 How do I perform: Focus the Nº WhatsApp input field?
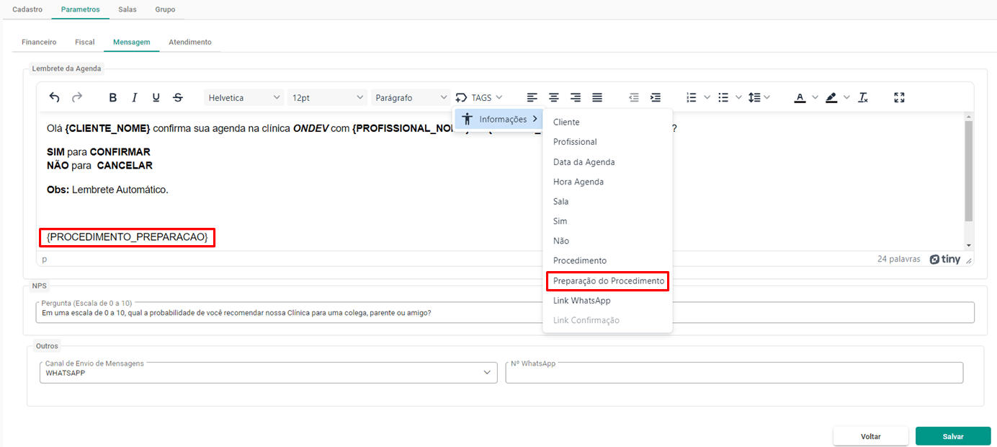[734, 373]
